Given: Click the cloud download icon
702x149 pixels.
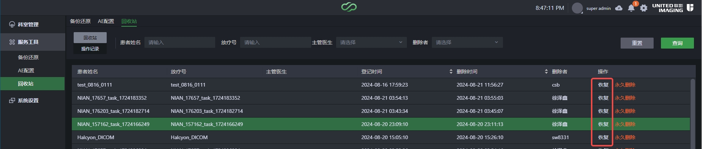Looking at the screenshot, I should [x=619, y=8].
